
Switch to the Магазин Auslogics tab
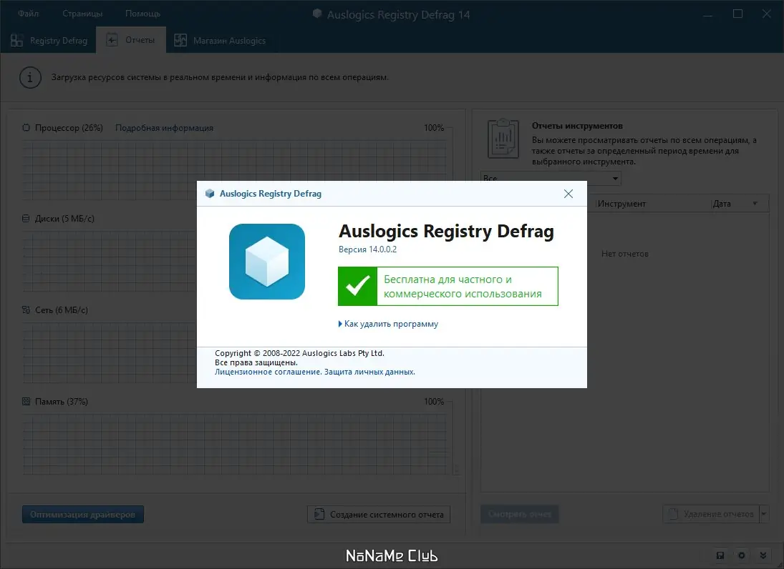coord(220,41)
